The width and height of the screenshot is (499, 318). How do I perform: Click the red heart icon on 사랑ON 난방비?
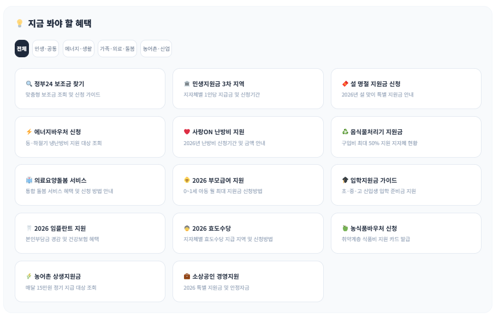point(187,132)
